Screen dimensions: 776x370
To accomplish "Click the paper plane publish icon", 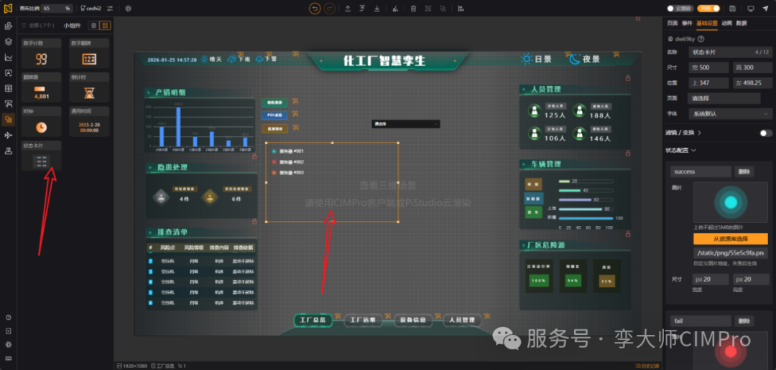I will coord(766,9).
